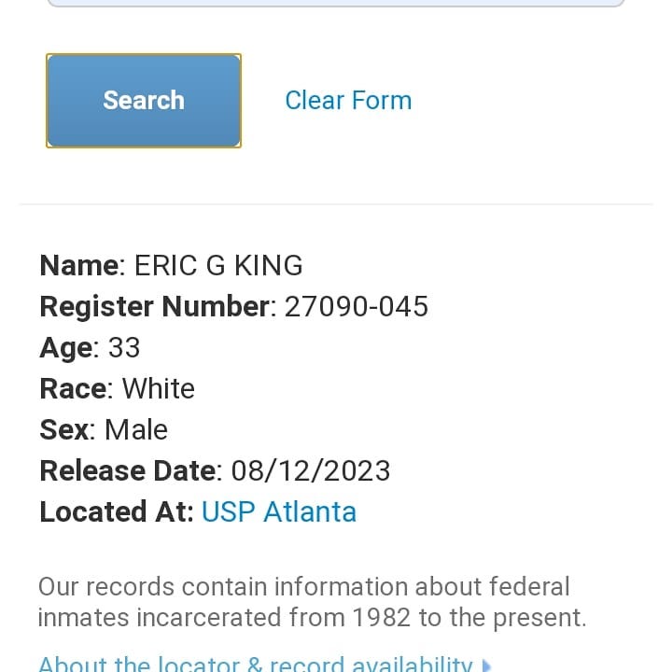Select the inmate name ERIC G KING
Viewport: 672px width, 672px height.
coord(218,265)
